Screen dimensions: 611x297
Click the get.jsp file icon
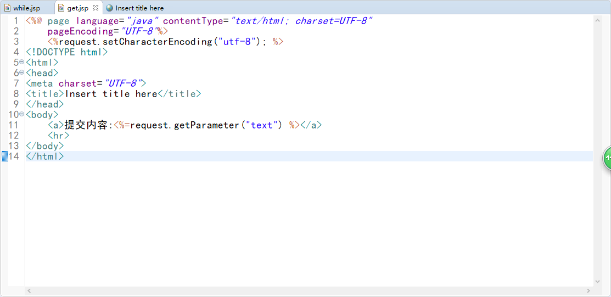point(61,8)
